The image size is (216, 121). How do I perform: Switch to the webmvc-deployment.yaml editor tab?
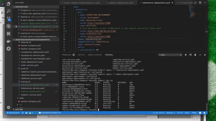[121, 3]
